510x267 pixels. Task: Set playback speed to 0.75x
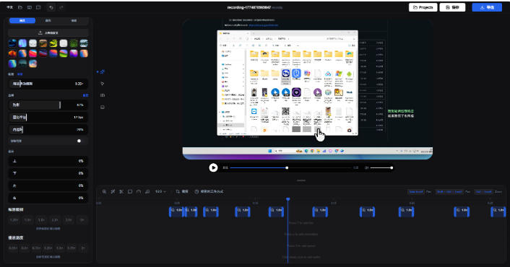36,248
